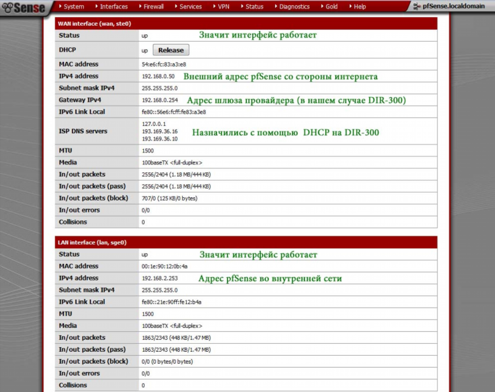Viewport: 495px width, 392px height.
Task: Select WAN IPv6 link local fe80::56e6:fcff:fe83:a3e8
Action: 174,112
